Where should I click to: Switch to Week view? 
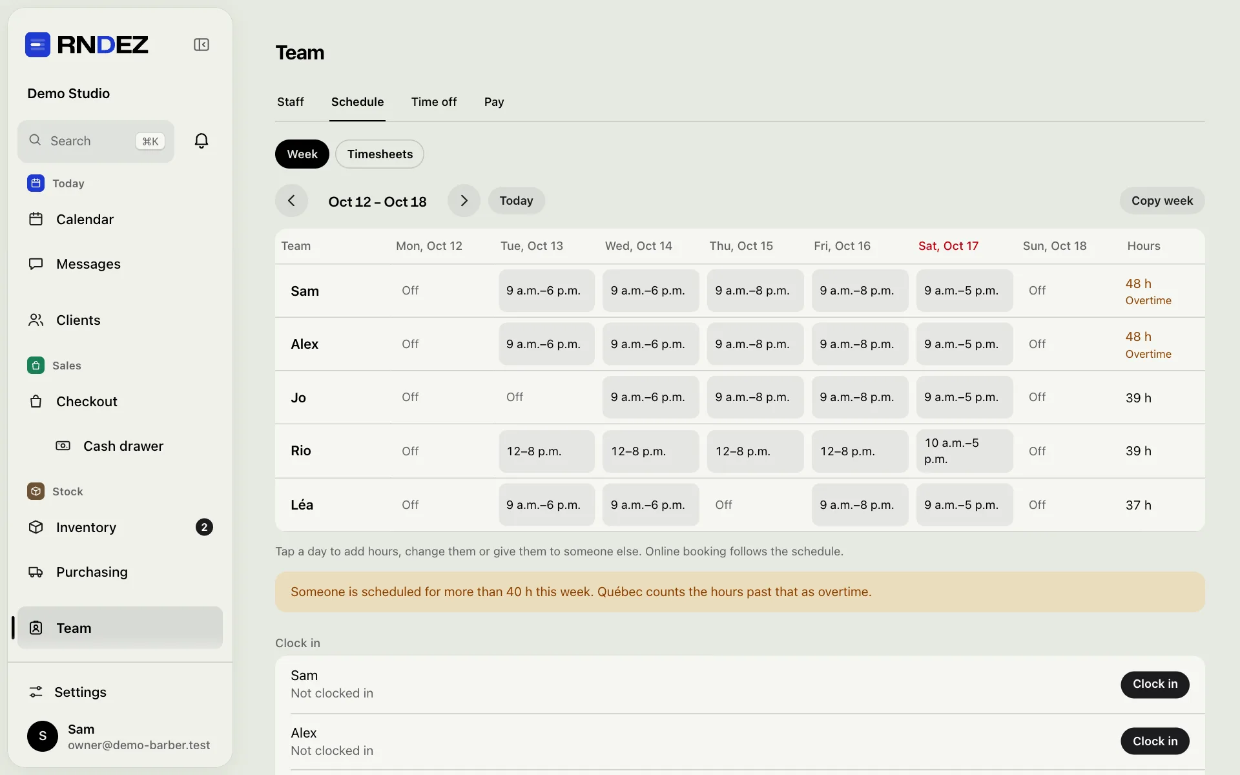point(302,154)
